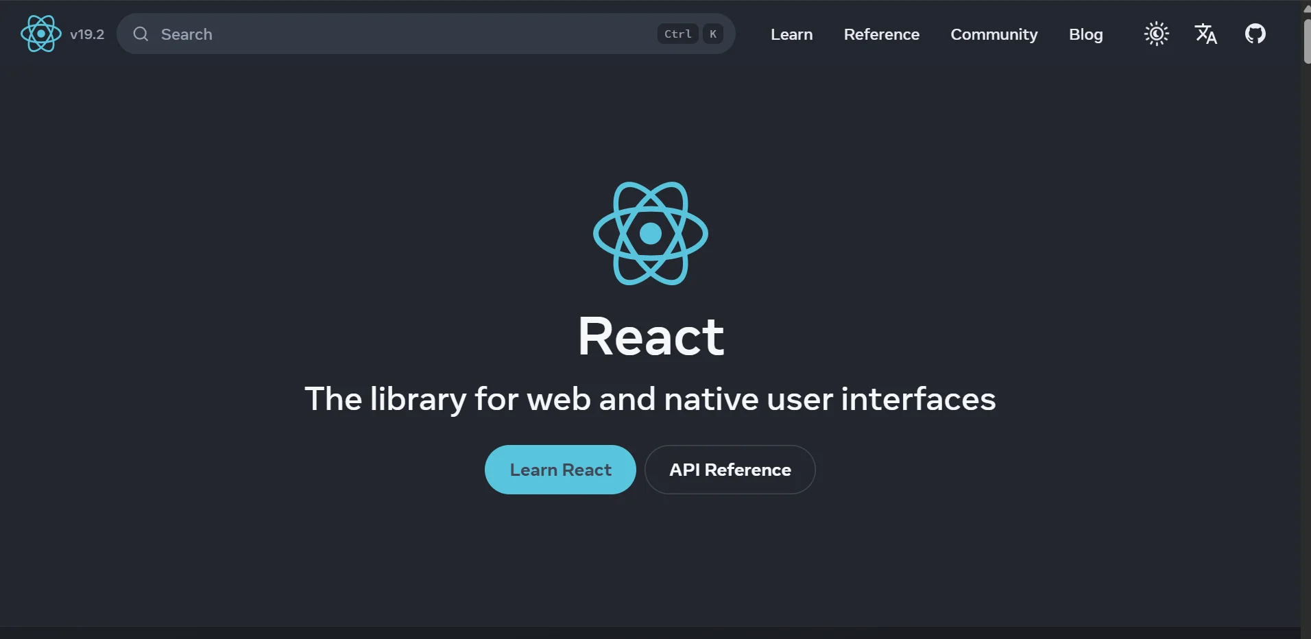The height and width of the screenshot is (639, 1311).
Task: Click the Learn React button
Action: 560,469
